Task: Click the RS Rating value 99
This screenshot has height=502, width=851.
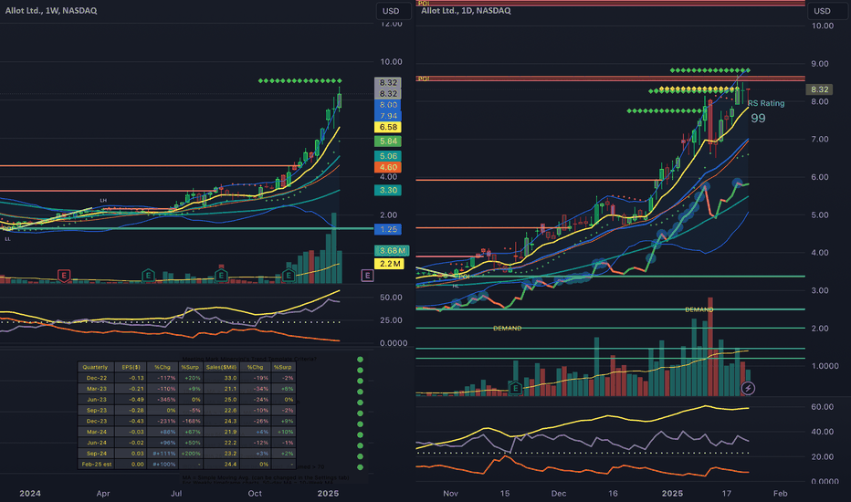Action: 758,119
